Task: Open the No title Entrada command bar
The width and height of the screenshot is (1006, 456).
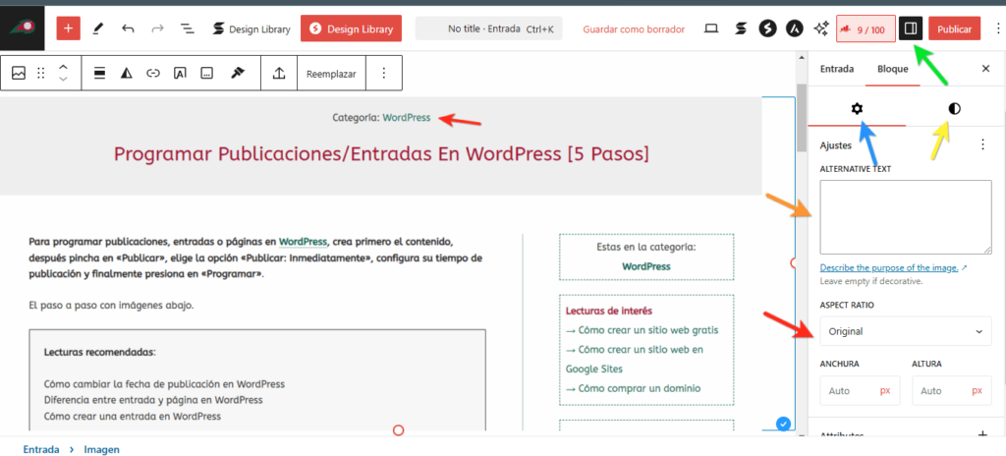Action: pyautogui.click(x=488, y=28)
